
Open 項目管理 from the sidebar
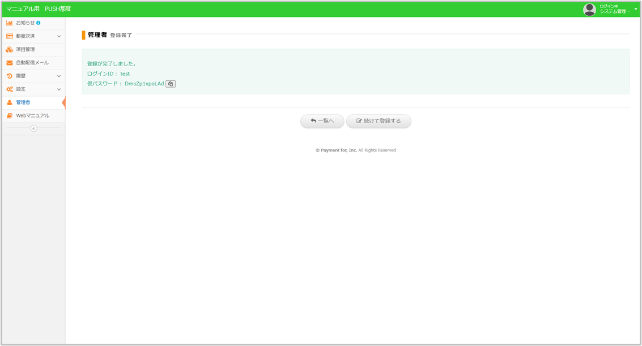25,49
